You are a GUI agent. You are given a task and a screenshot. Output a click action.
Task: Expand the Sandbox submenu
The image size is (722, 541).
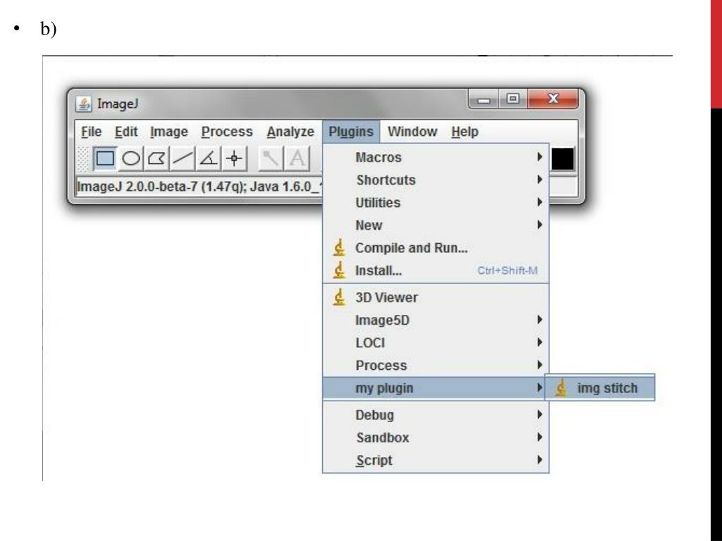436,437
